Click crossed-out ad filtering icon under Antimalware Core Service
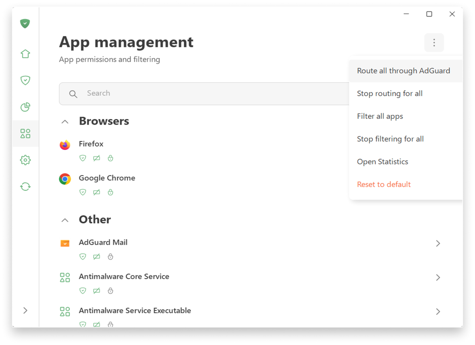Viewport: 475px width, 345px height. [97, 291]
